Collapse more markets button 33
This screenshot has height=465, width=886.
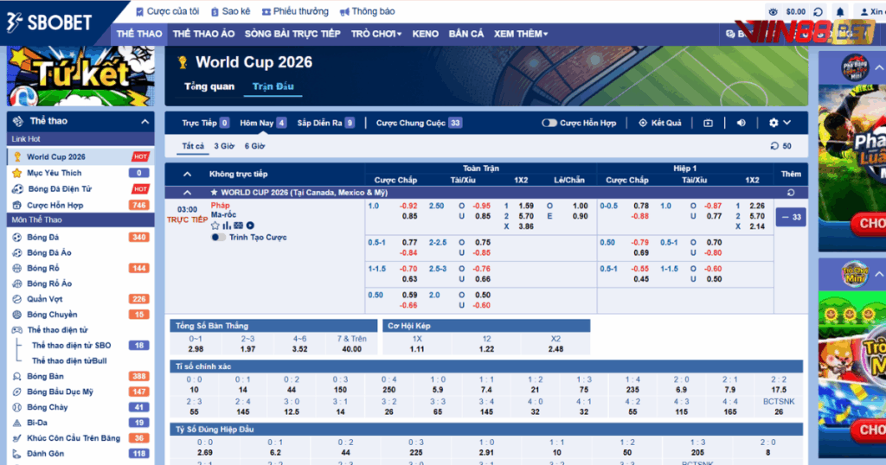pos(791,217)
